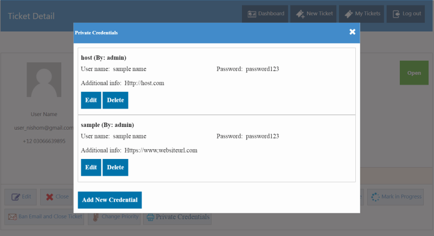Click the red X Close ticket icon
The width and height of the screenshot is (434, 236).
(49, 197)
